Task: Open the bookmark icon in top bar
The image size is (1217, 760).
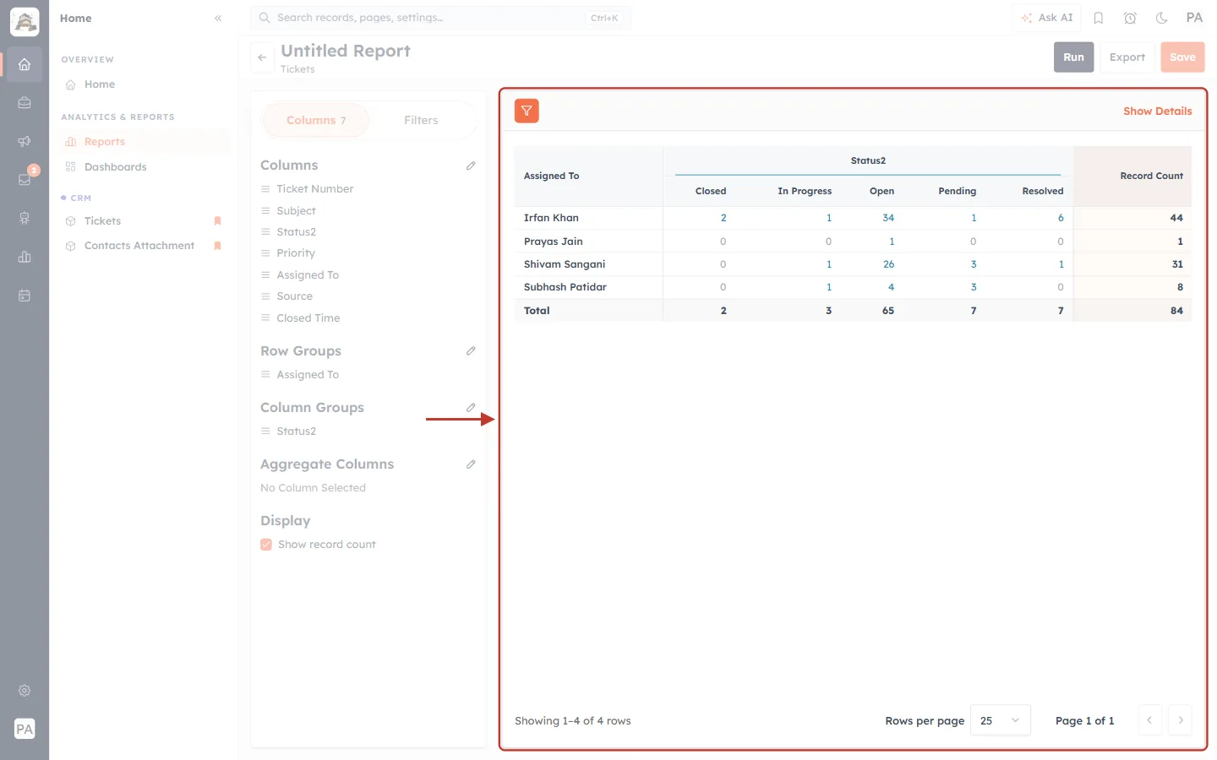Action: tap(1099, 18)
